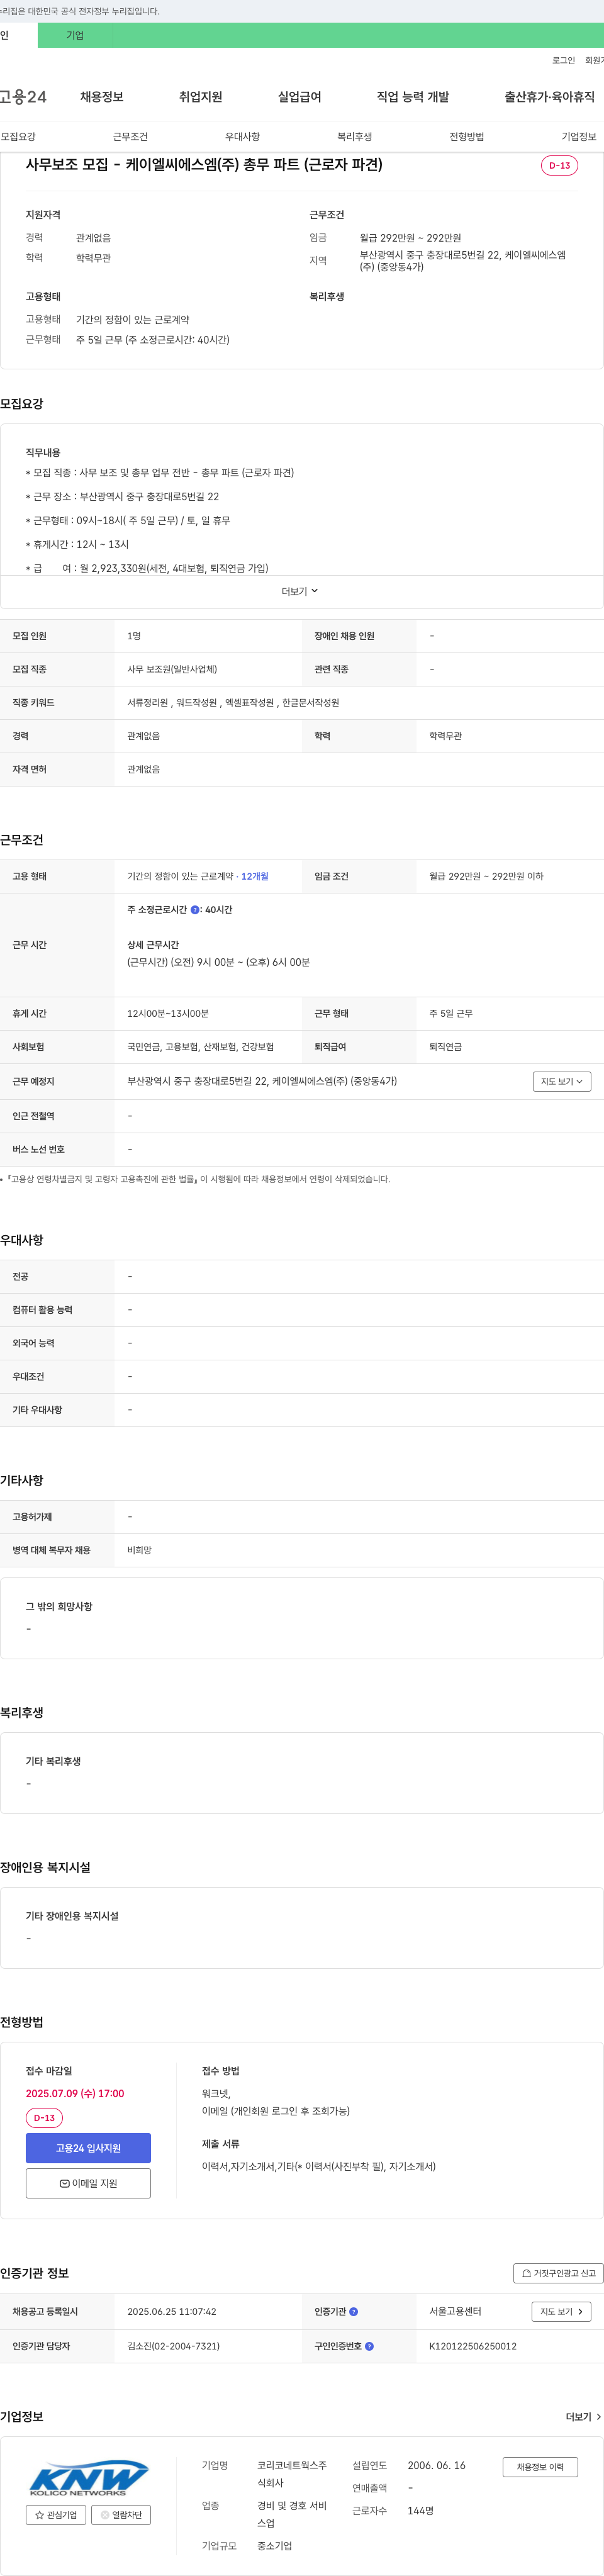Click the employee count 144명

(x=420, y=2510)
